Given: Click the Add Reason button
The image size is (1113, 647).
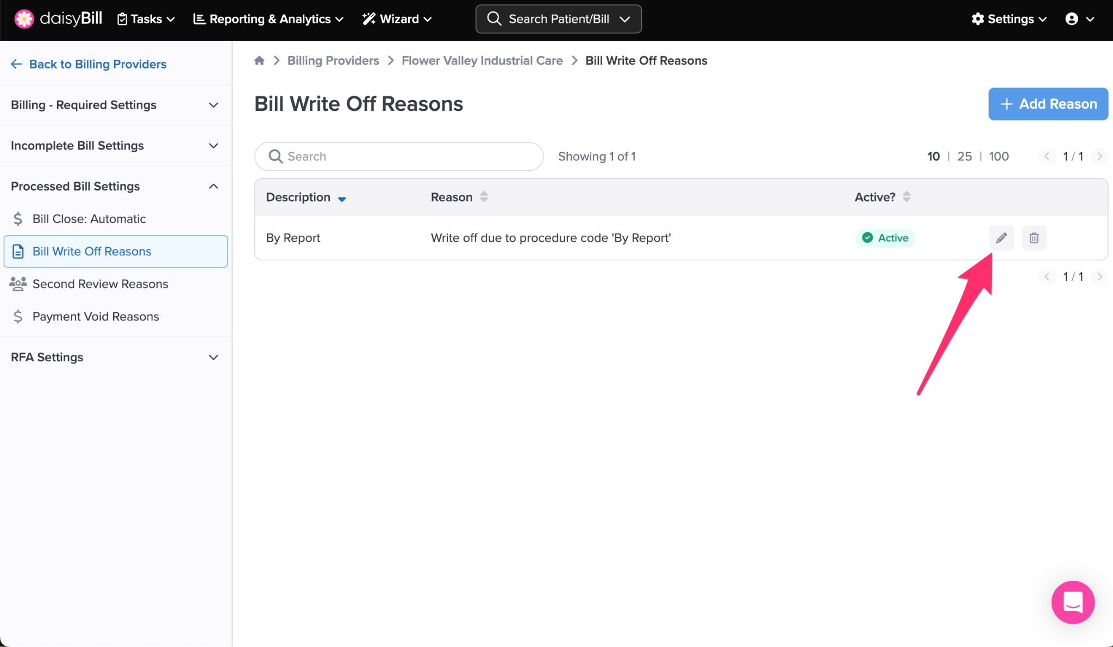Looking at the screenshot, I should pos(1048,104).
